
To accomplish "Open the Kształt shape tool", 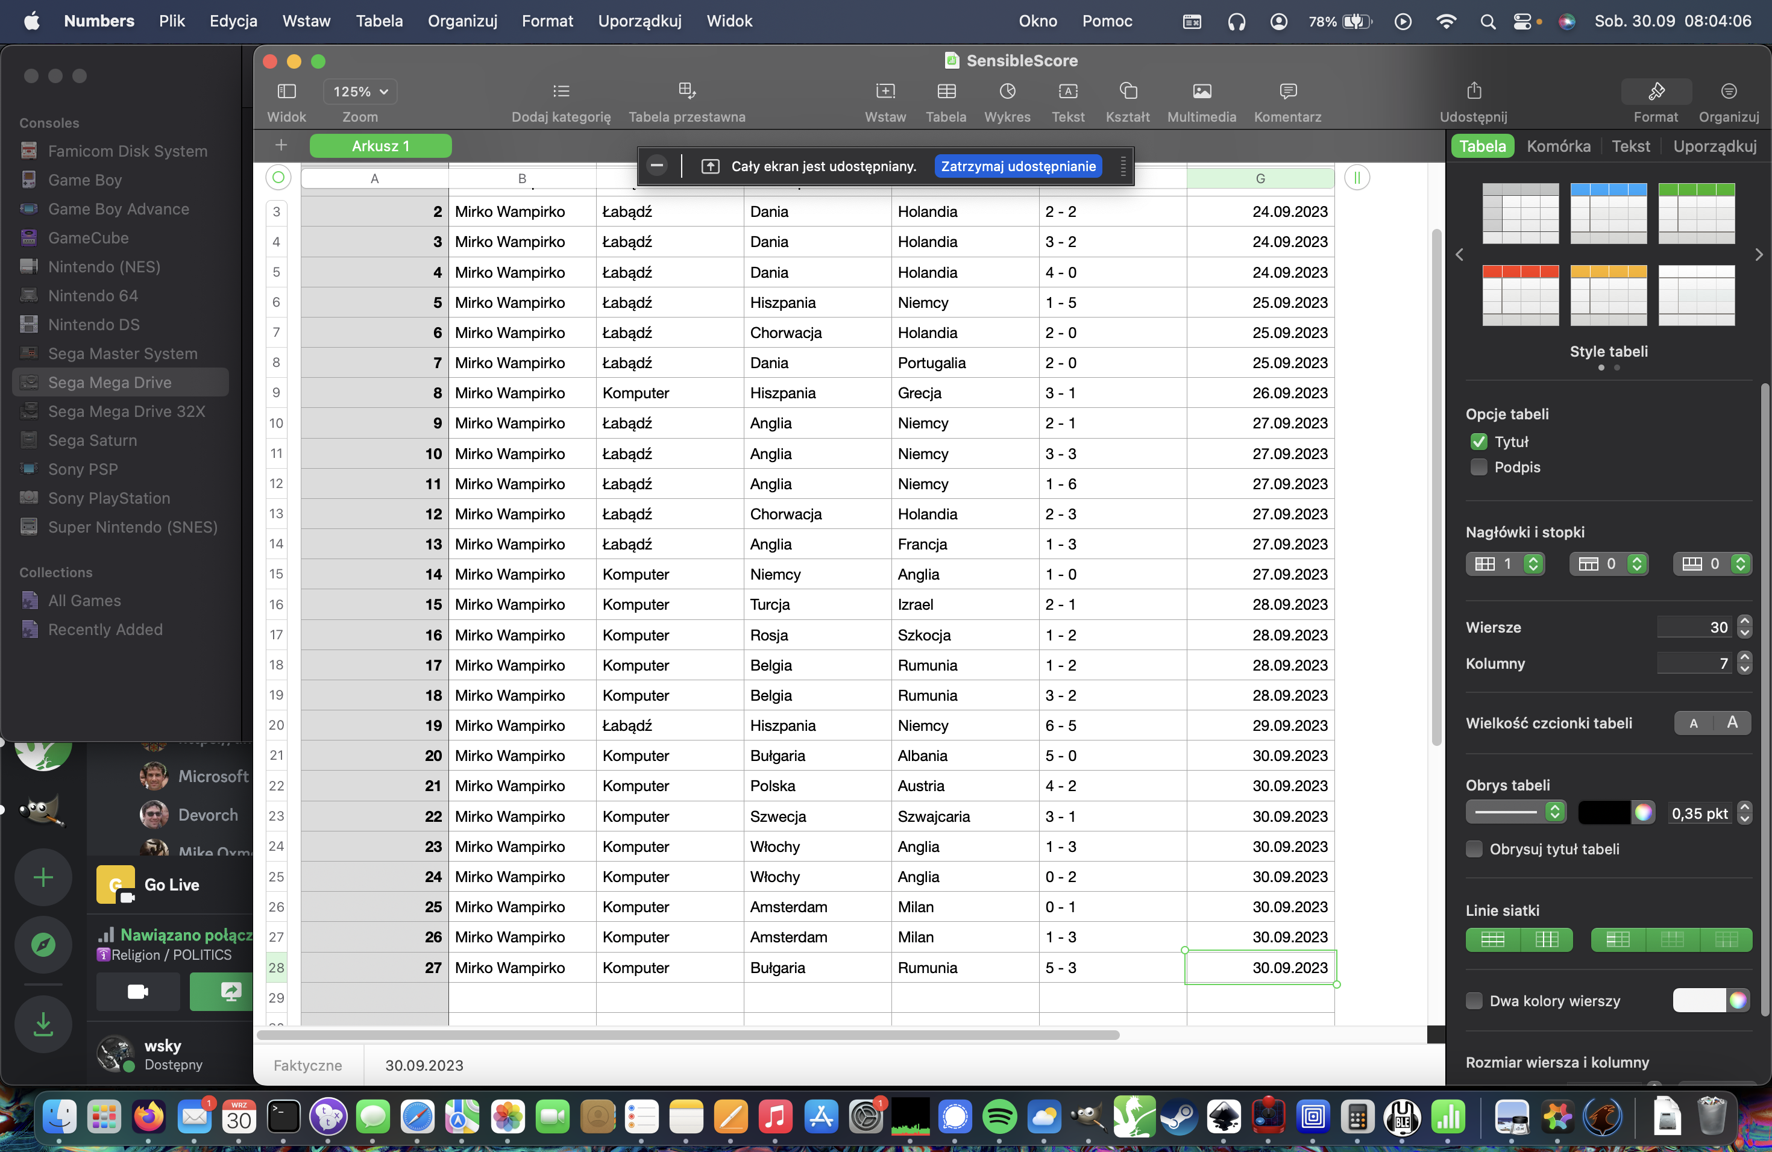I will point(1127,92).
